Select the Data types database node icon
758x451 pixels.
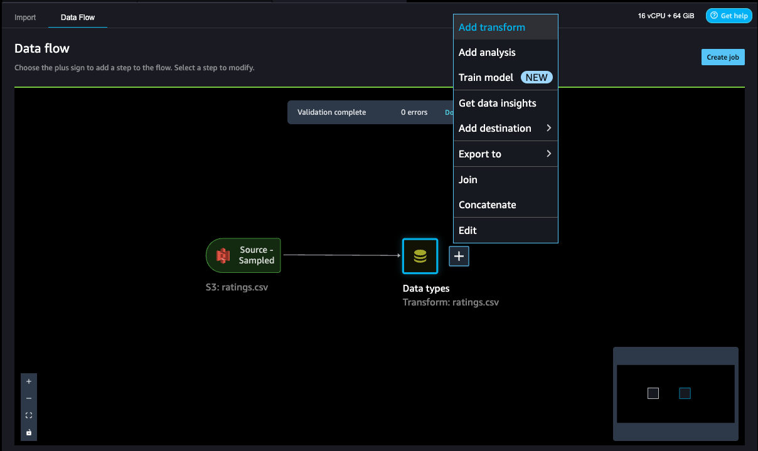420,256
